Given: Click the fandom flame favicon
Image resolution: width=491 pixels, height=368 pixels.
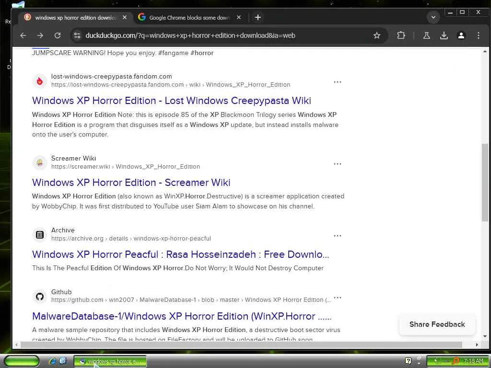Looking at the screenshot, I should click(40, 81).
